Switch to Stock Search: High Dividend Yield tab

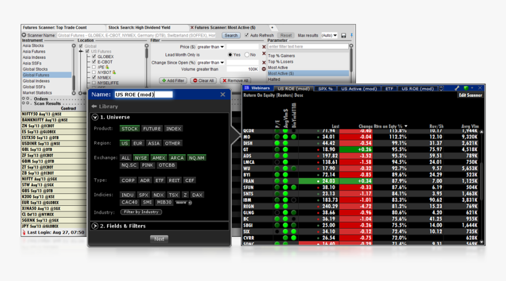point(139,28)
